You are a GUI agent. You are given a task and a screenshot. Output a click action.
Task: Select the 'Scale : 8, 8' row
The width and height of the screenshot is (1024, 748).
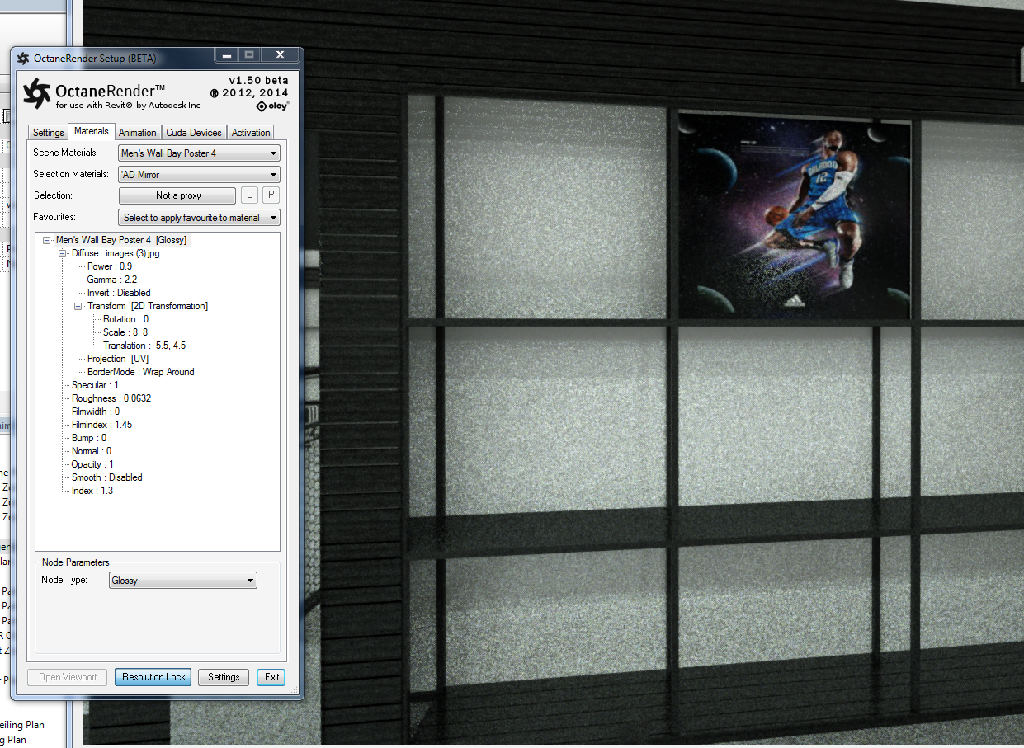(125, 332)
